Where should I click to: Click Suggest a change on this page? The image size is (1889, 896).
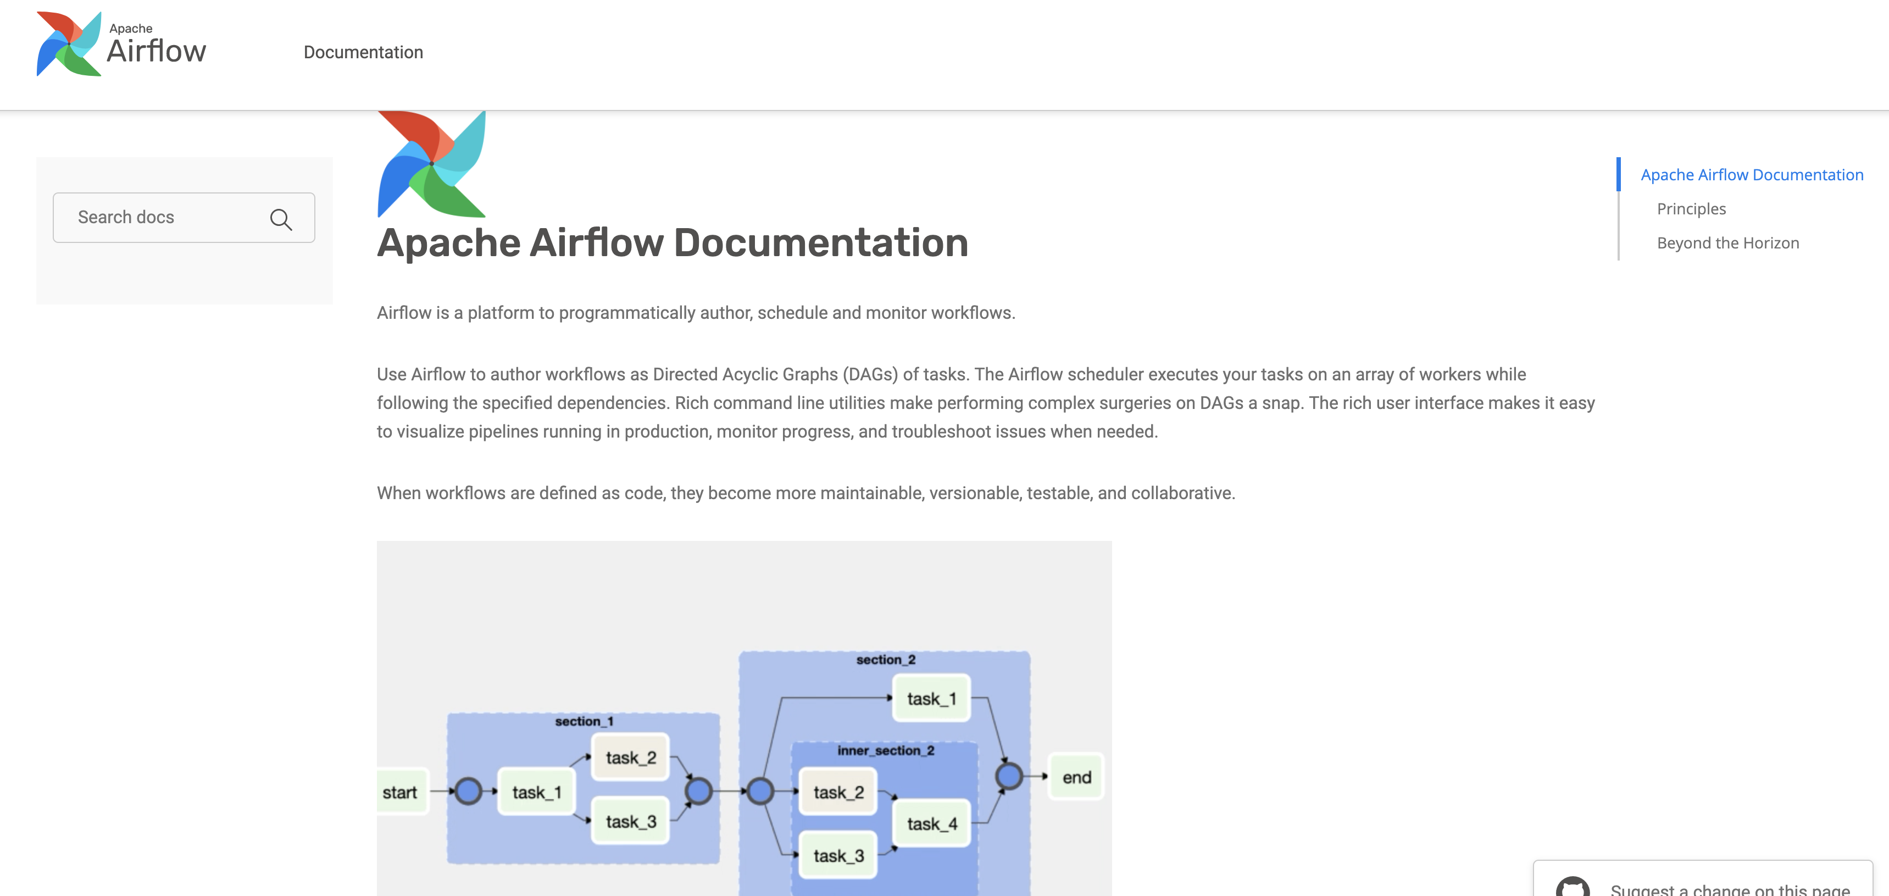click(x=1729, y=888)
